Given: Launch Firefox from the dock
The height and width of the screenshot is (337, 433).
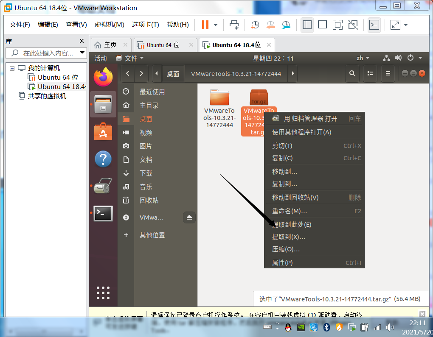Looking at the screenshot, I should pos(103,77).
